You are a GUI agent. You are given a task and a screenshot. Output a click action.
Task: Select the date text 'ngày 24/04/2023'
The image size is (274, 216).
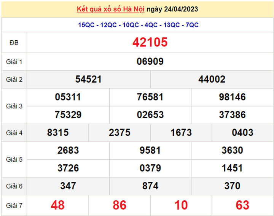pyautogui.click(x=172, y=9)
